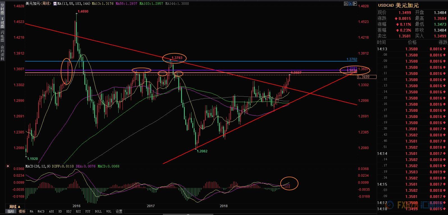The width and height of the screenshot is (448, 215).
Task: Open the 合约资料 side tab
Action: (x=2, y=53)
